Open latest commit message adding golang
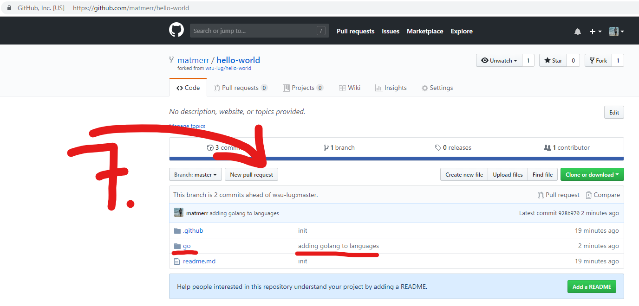639x306 pixels. [x=244, y=213]
